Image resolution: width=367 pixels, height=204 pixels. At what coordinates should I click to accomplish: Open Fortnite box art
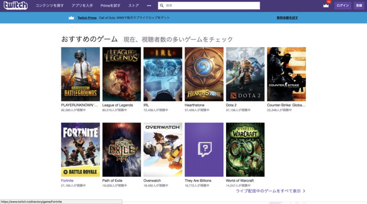pos(81,149)
